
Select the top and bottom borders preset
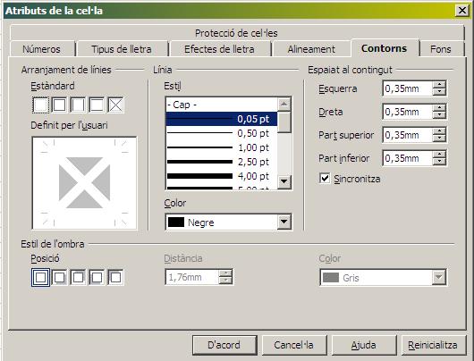[97, 105]
